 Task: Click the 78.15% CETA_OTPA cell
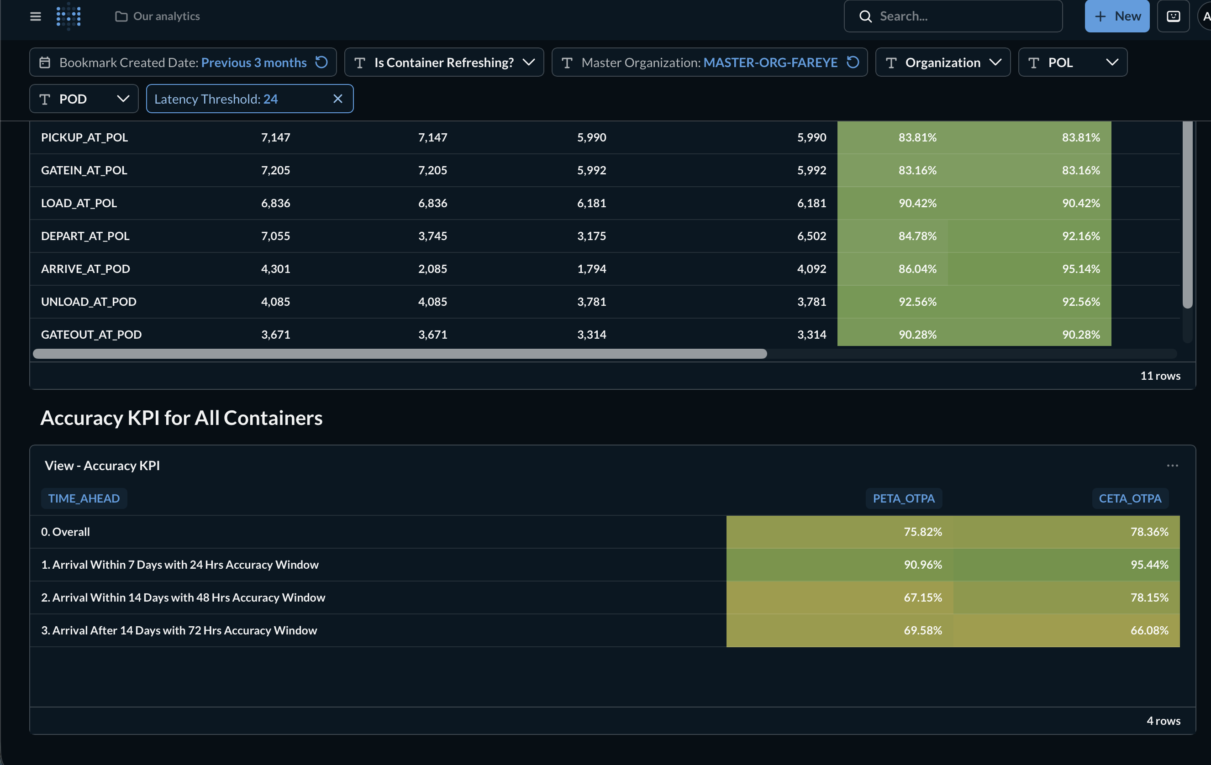[1067, 597]
